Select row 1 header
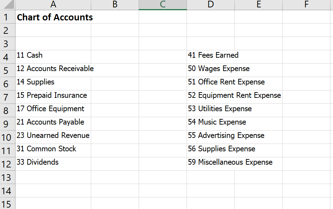Viewport: 333px width, 209px height. [x=8, y=17]
